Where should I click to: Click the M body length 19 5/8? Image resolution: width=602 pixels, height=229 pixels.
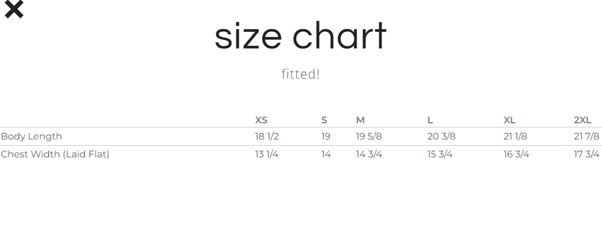(369, 137)
